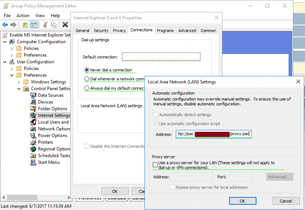Click the Delete X toolbar icon

[65, 25]
